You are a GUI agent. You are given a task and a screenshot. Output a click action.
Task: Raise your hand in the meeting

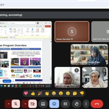click(77, 104)
